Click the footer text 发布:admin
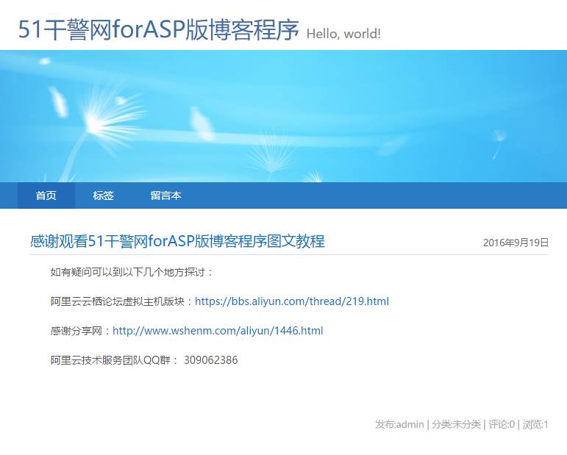Image resolution: width=567 pixels, height=455 pixels. 399,424
